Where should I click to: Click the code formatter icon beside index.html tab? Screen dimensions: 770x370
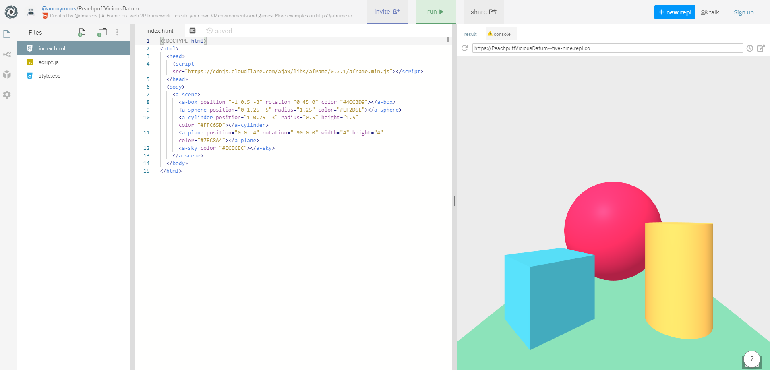click(192, 31)
